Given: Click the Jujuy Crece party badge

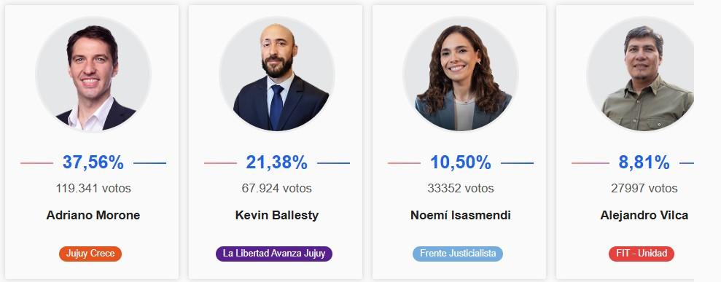Looking at the screenshot, I should pyautogui.click(x=90, y=254).
